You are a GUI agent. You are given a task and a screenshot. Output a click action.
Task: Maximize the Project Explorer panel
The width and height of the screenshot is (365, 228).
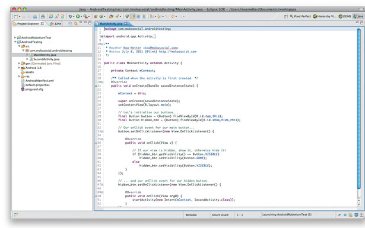coord(90,23)
